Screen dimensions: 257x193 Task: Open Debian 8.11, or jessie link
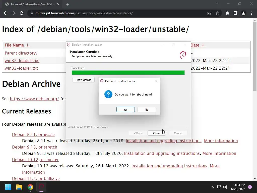tap(33, 134)
